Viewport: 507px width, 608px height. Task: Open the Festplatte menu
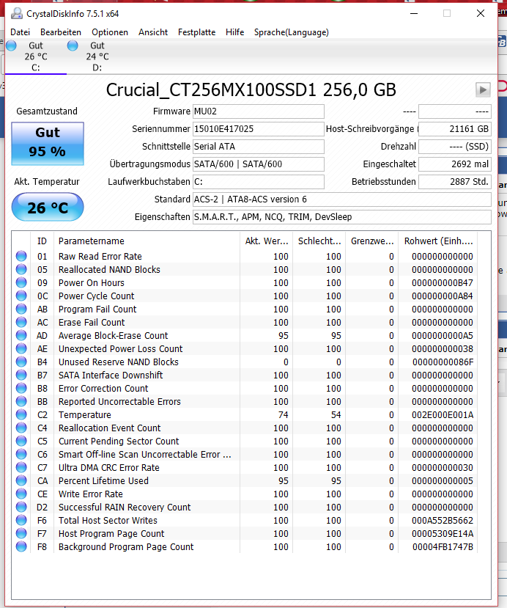click(197, 32)
